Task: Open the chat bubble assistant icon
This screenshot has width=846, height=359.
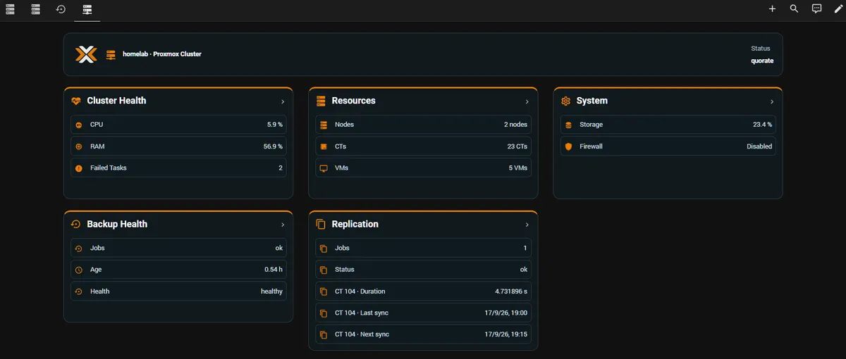Action: click(816, 9)
